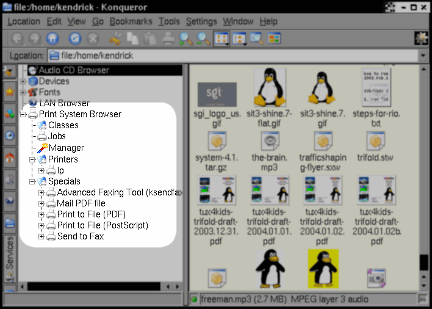Open the print Manager item
Viewport: 432px width, 309px height.
coord(66,148)
